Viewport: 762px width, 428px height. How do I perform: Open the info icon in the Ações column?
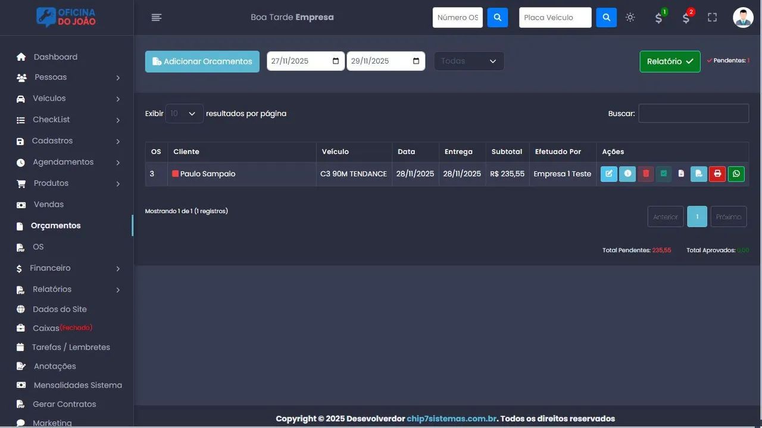pyautogui.click(x=627, y=174)
